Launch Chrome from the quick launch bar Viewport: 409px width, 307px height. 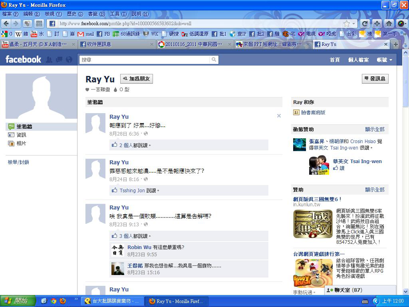[x=54, y=301]
